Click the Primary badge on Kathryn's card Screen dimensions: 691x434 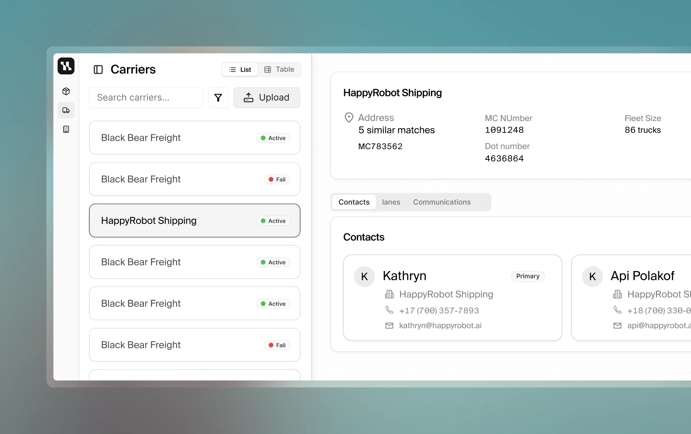coord(528,276)
